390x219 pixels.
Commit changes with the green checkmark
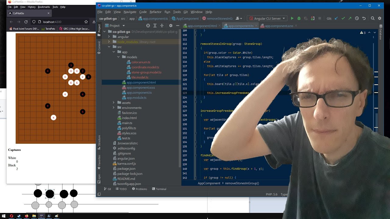[x=343, y=19]
